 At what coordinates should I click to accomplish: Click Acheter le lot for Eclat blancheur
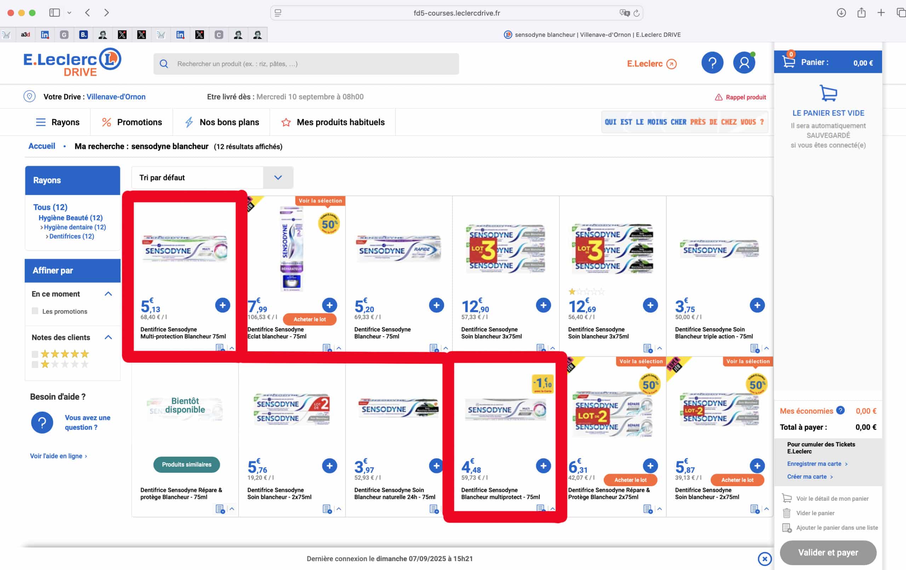coord(310,319)
